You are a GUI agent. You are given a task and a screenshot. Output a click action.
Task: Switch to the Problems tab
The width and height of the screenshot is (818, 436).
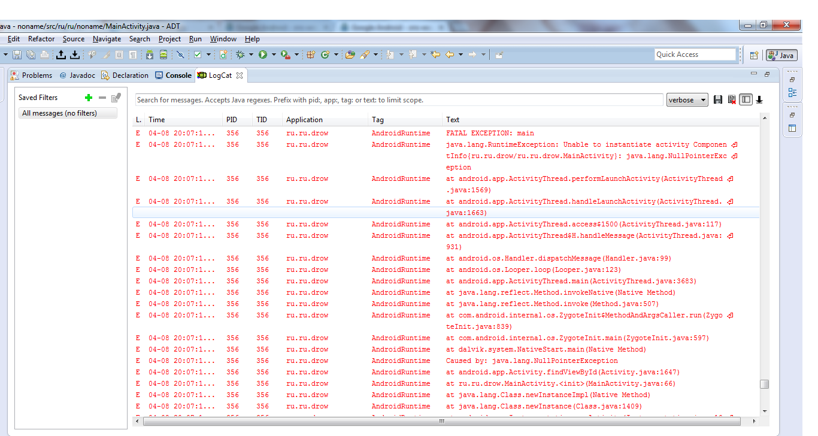32,75
